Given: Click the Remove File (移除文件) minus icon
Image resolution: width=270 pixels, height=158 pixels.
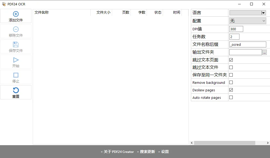Looking at the screenshot, I should point(16,29).
